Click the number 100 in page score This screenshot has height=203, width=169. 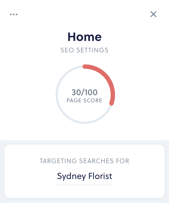(x=91, y=92)
